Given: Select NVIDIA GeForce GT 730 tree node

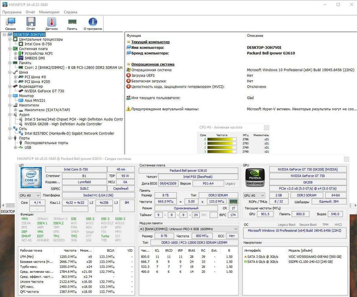Looking at the screenshot, I should point(45,91).
